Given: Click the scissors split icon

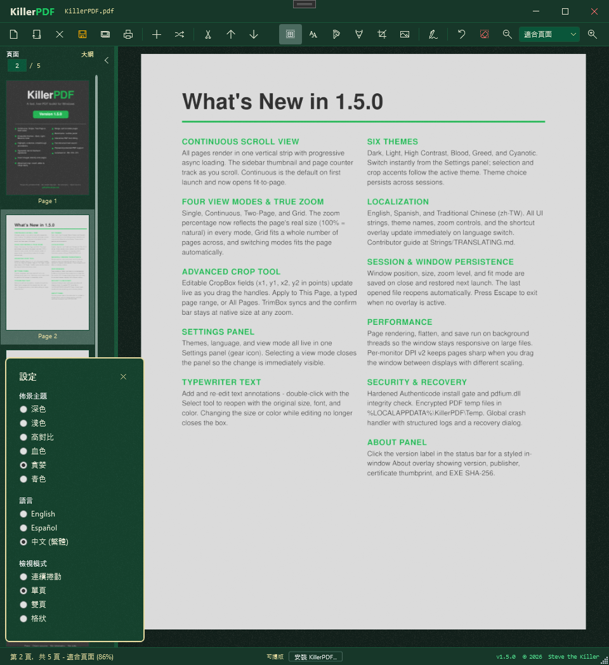Looking at the screenshot, I should coord(208,34).
